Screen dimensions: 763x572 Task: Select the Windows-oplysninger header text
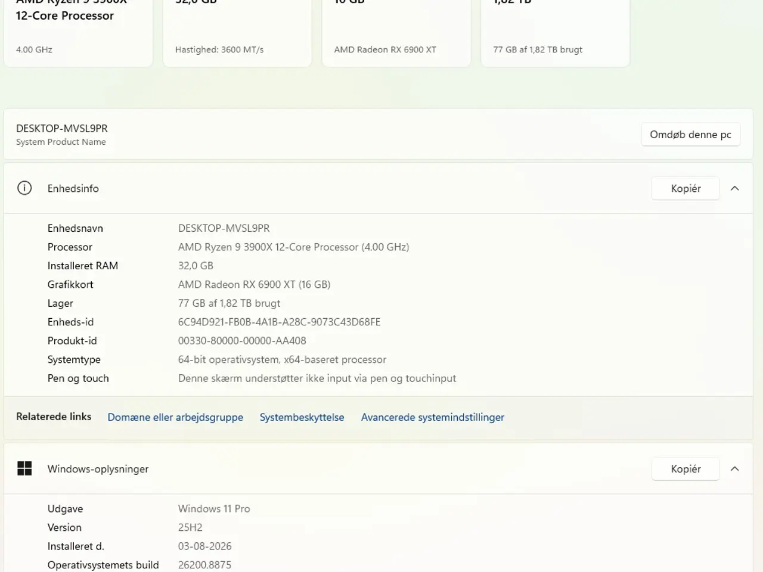point(98,469)
